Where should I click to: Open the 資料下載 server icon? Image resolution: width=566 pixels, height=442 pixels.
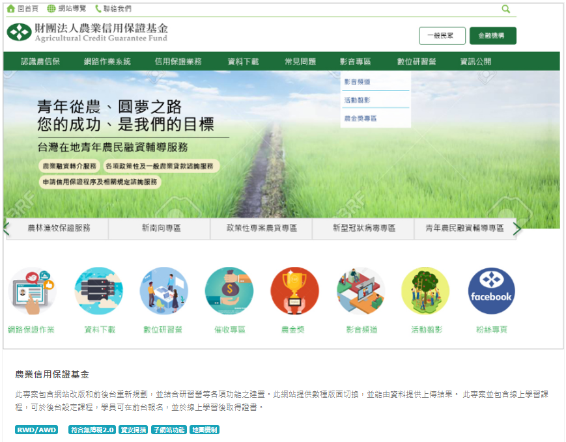99,292
